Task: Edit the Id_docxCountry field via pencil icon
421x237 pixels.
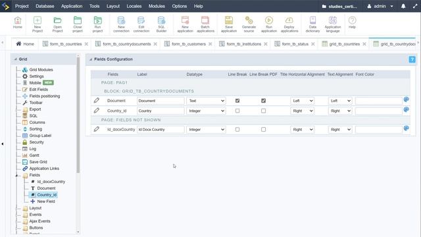Action: (97, 129)
